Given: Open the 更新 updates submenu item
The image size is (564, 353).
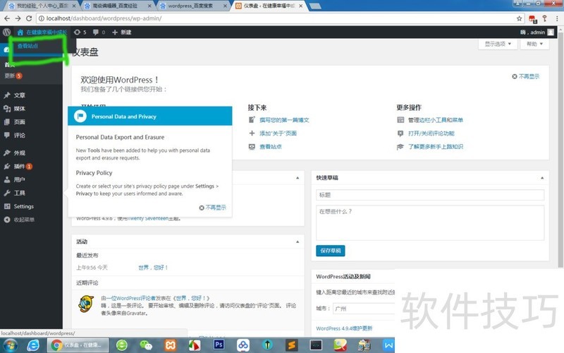Looking at the screenshot, I should (13, 76).
